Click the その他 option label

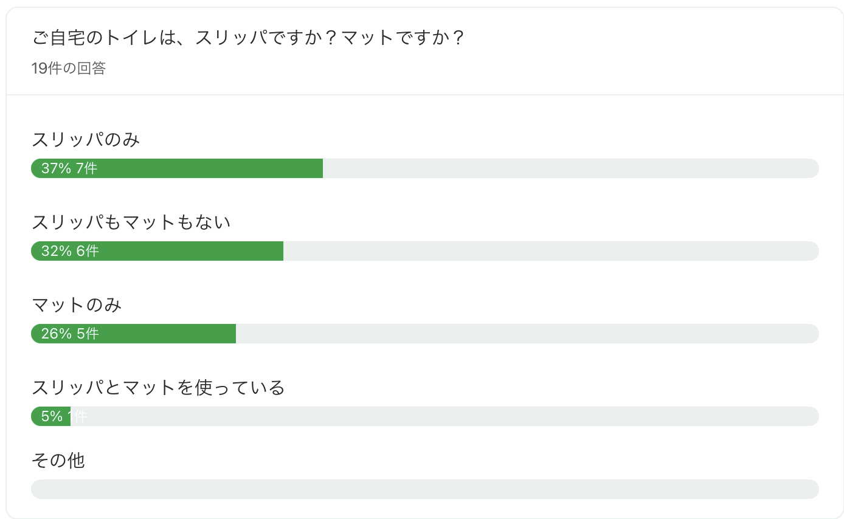58,461
